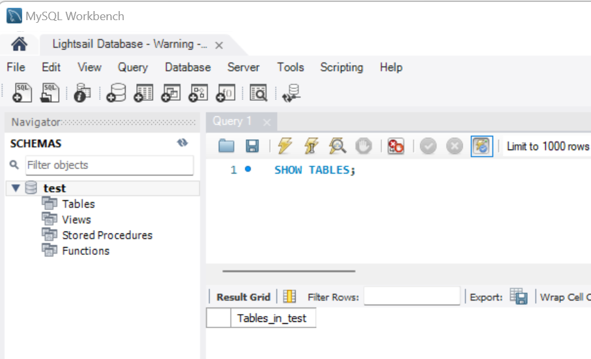The height and width of the screenshot is (359, 591).
Task: Execute the query with lightning bolt
Action: (x=285, y=146)
